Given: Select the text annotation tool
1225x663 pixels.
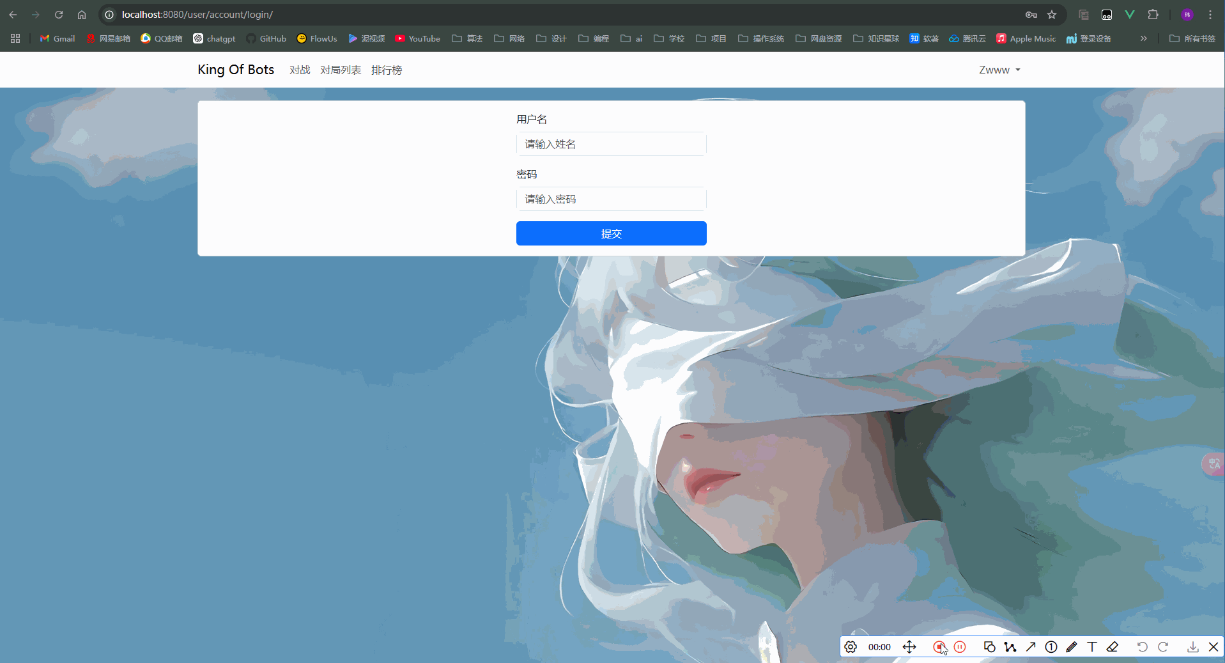Looking at the screenshot, I should 1092,647.
